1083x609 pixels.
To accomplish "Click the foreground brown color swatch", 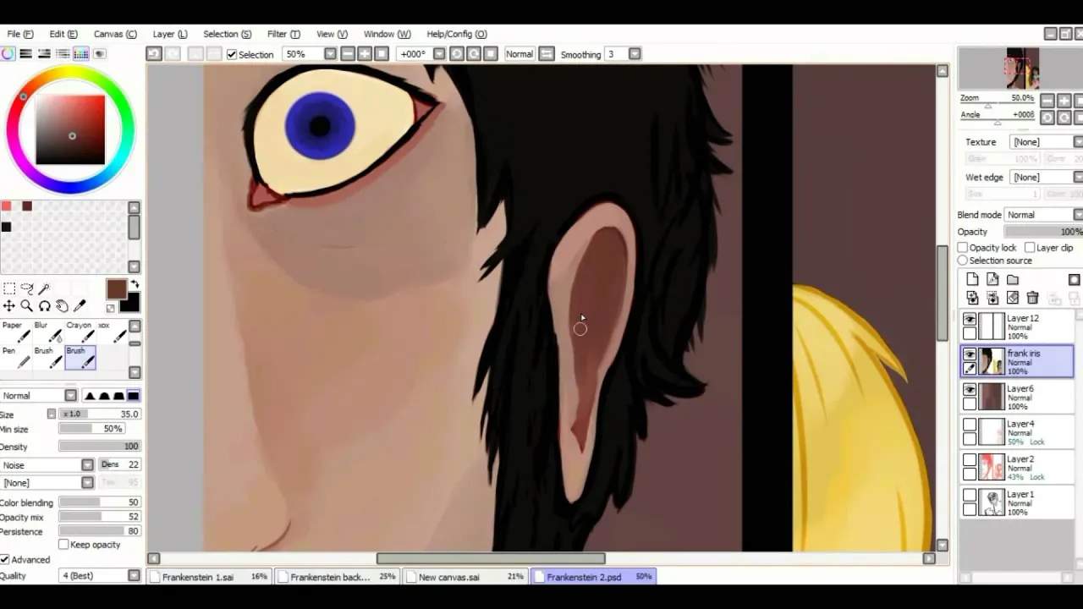I will [116, 289].
